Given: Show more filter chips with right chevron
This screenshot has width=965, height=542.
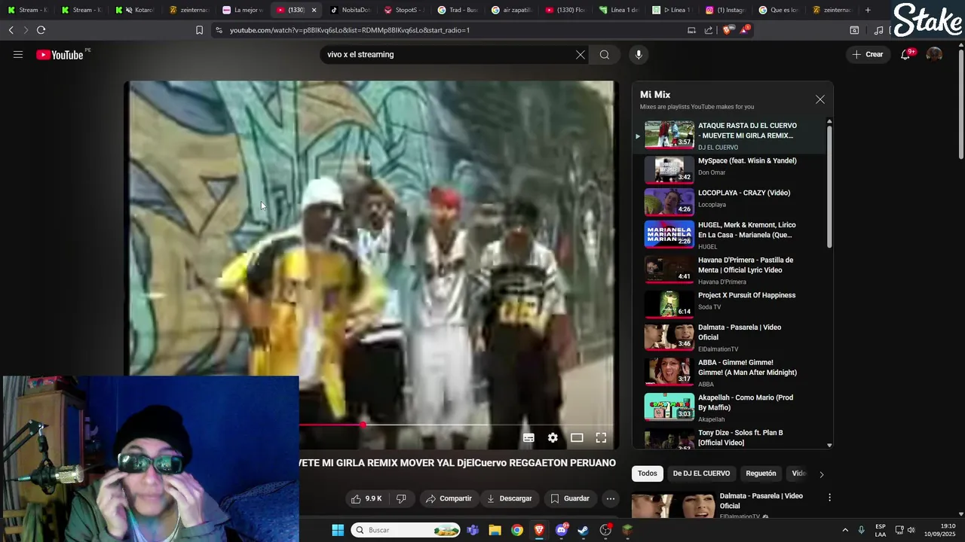Looking at the screenshot, I should [821, 473].
